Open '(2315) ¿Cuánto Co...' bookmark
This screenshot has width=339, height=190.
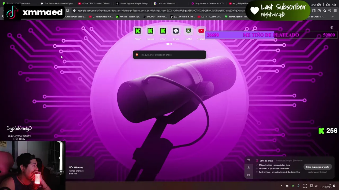coord(209,17)
